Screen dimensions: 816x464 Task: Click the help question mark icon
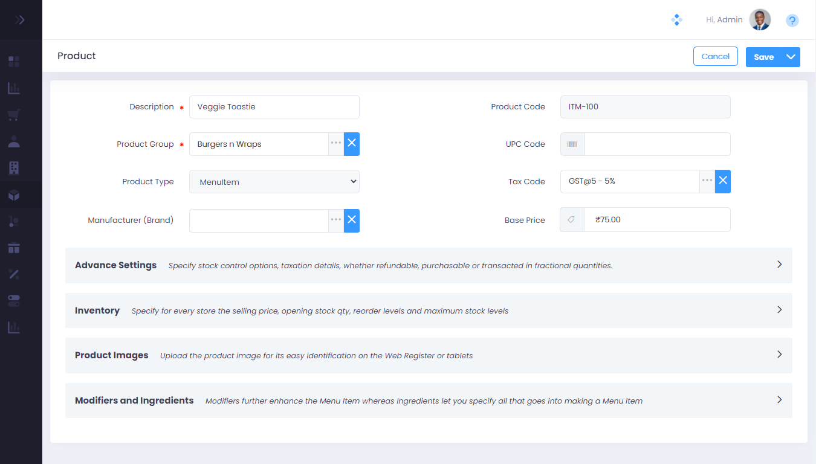[x=792, y=21]
